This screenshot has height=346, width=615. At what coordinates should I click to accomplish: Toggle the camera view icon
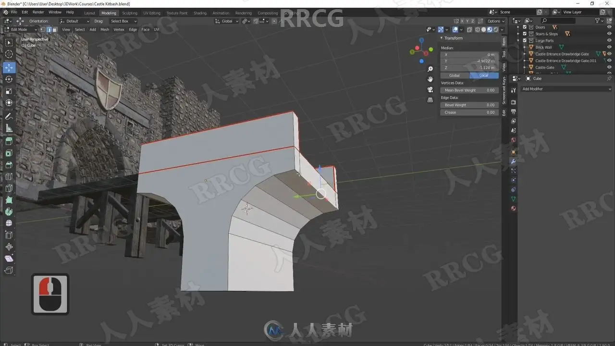click(430, 90)
